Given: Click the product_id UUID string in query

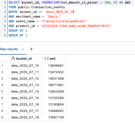Looking at the screenshot, I should [x=76, y=26].
